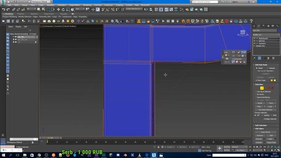Open the Object Paint ribbon tab
The width and height of the screenshot is (281, 158).
[x=49, y=14]
